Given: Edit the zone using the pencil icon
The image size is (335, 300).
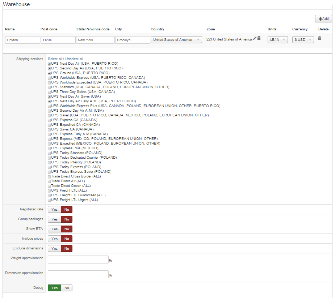Looking at the screenshot, I should point(255,38).
